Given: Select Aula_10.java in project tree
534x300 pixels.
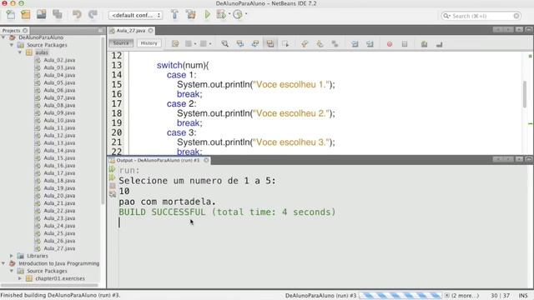Looking at the screenshot, I should pyautogui.click(x=59, y=120).
